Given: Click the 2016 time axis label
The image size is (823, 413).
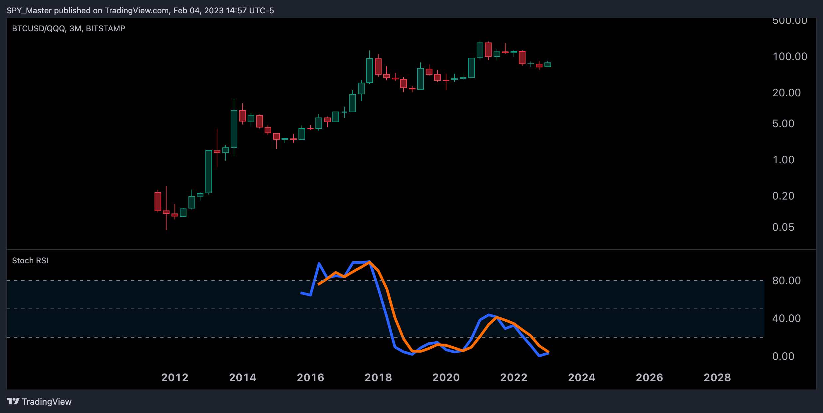Looking at the screenshot, I should click(x=310, y=377).
